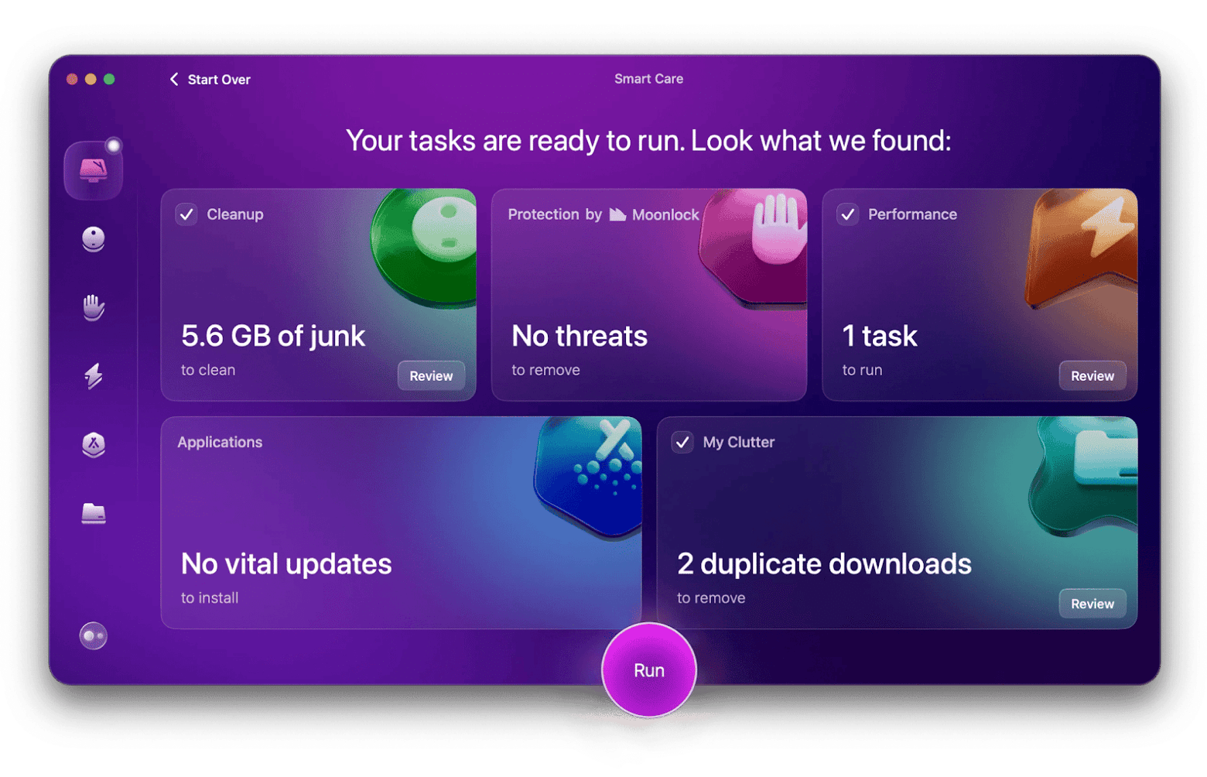Open the Protection hand sidebar icon
The height and width of the screenshot is (777, 1207).
click(x=94, y=307)
